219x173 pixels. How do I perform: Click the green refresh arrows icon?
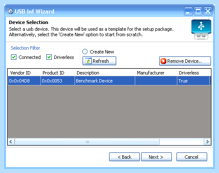(88, 61)
